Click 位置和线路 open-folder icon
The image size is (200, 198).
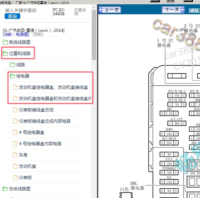(5, 53)
